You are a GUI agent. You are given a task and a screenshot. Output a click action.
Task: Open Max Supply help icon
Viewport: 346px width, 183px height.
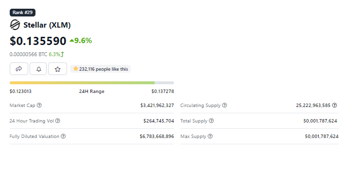click(x=210, y=136)
